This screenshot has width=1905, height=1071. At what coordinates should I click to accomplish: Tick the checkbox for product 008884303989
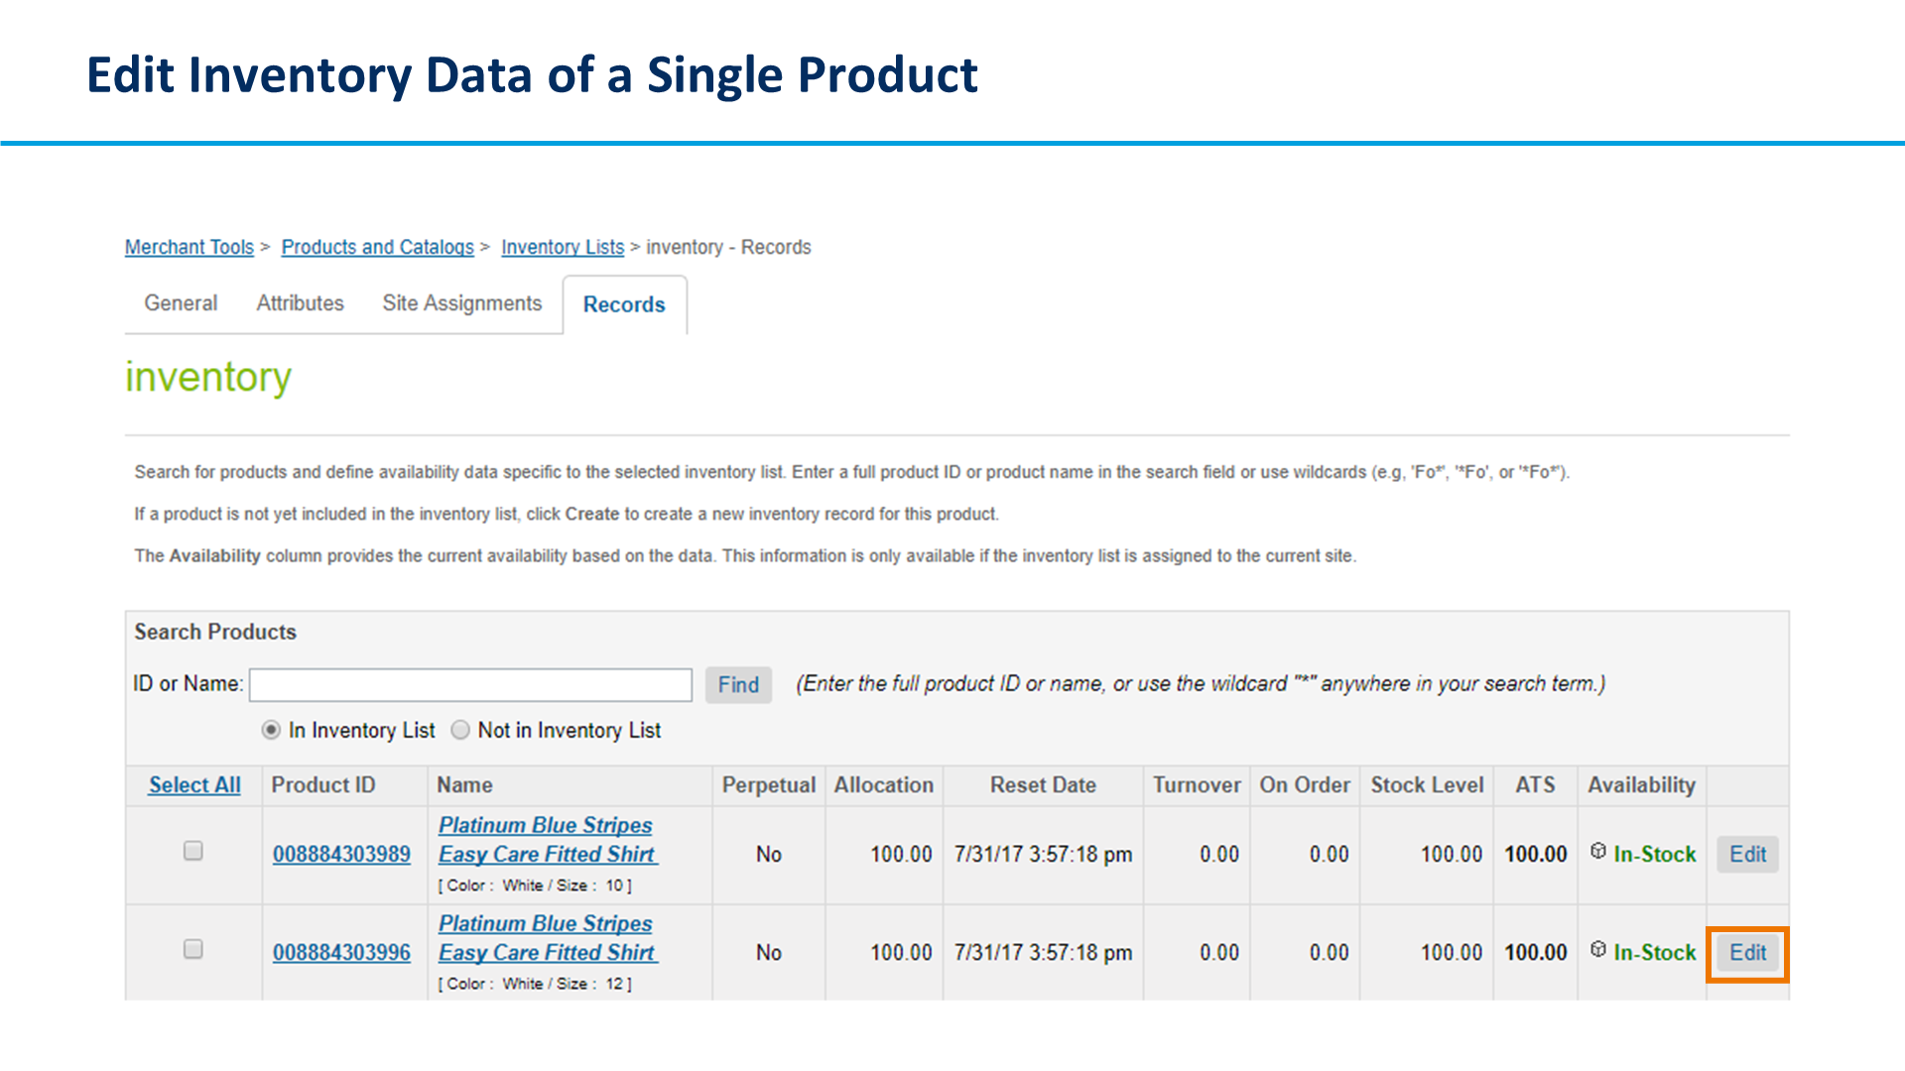tap(193, 851)
